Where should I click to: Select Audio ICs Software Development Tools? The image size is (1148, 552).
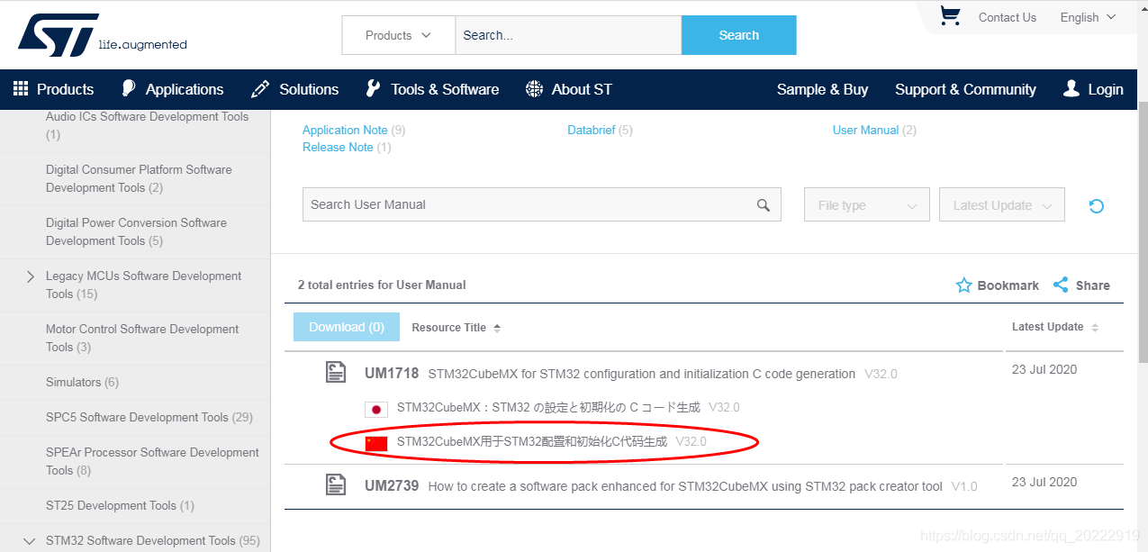point(147,125)
